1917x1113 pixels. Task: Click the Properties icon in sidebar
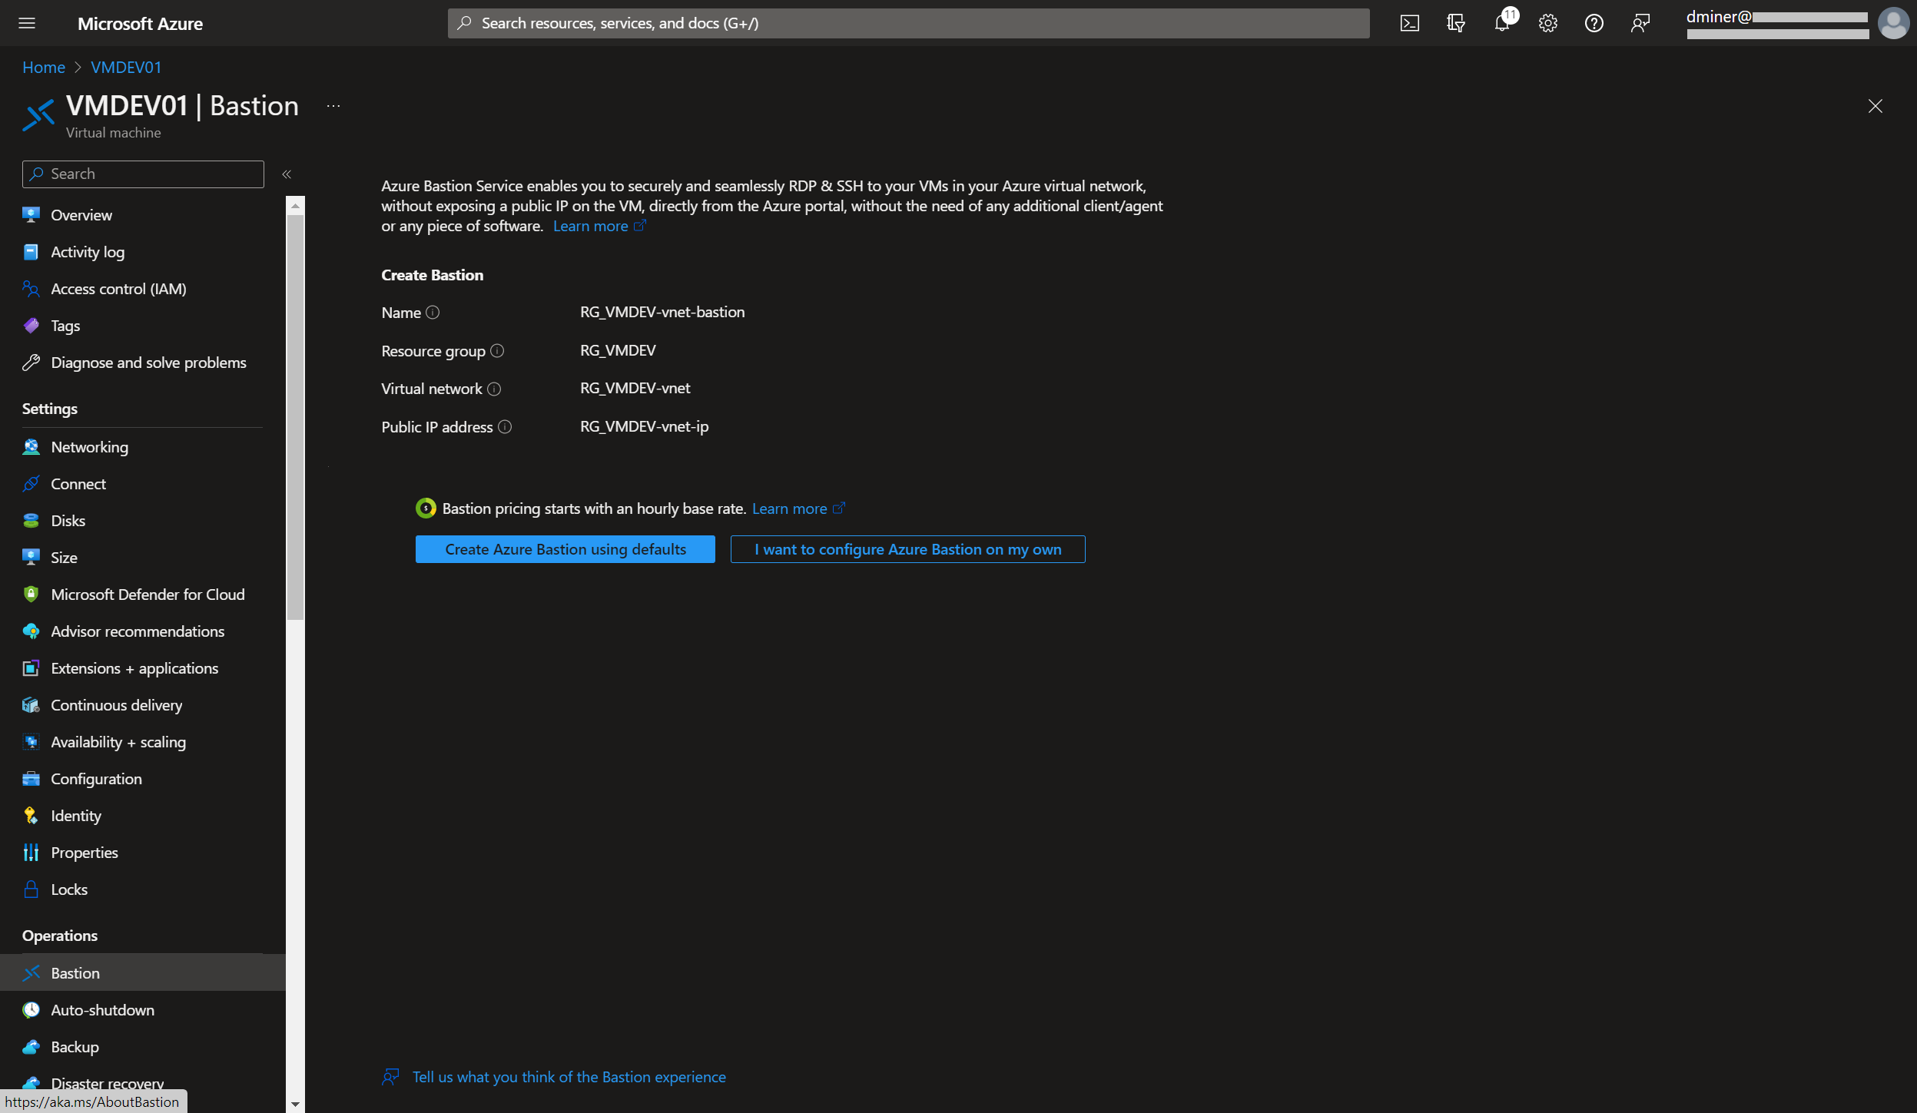click(x=31, y=853)
